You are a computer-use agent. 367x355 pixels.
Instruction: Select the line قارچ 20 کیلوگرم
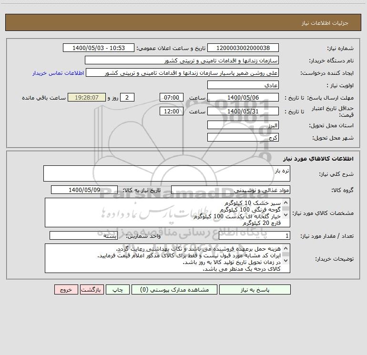point(262,223)
